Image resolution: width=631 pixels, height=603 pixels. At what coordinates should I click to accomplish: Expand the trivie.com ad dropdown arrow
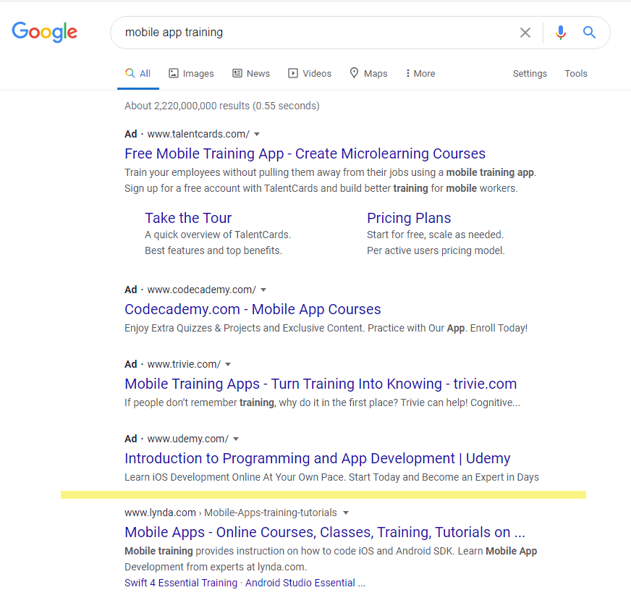coord(228,364)
